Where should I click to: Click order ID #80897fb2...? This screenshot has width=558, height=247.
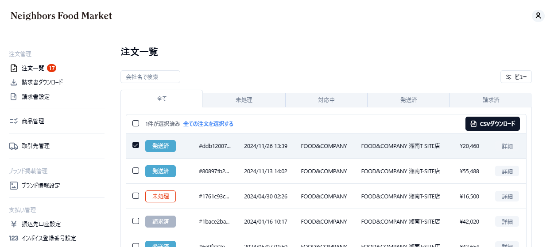coord(215,171)
